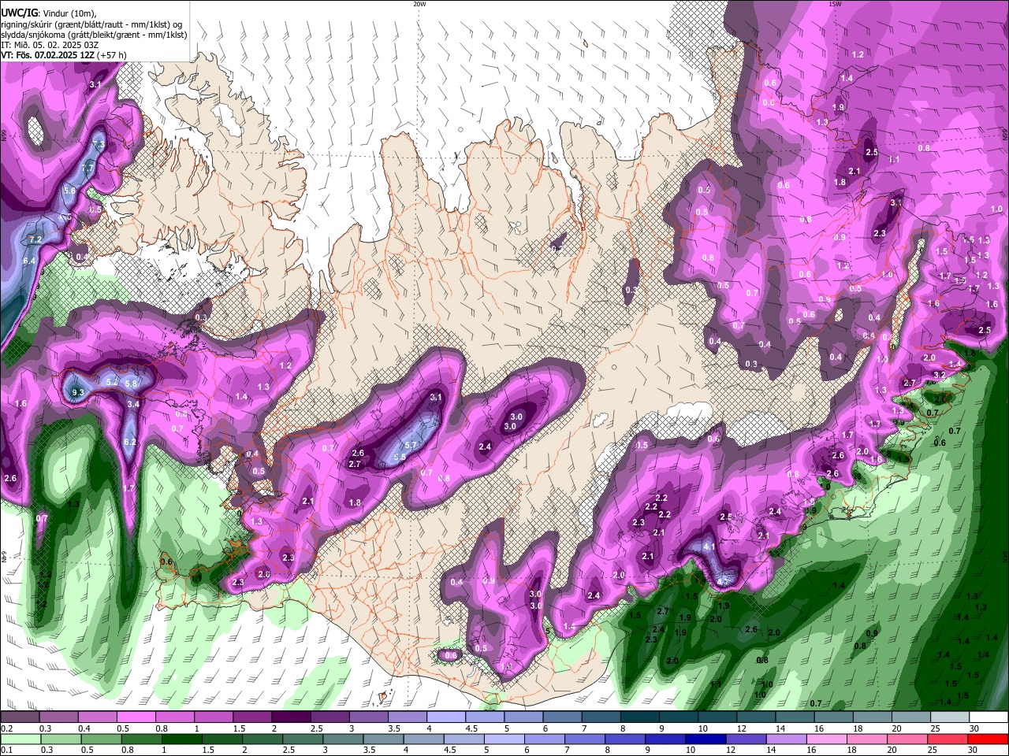Click the dark green 1 swatch in rain scale
This screenshot has width=1009, height=756.
(x=181, y=739)
